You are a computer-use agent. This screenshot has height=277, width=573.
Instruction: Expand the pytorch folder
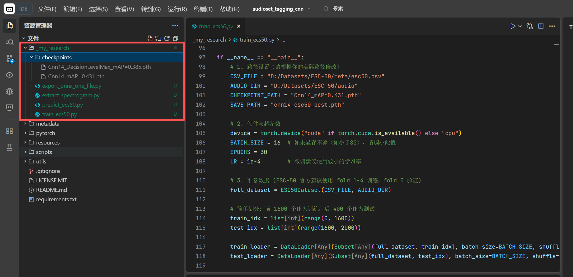coord(25,133)
